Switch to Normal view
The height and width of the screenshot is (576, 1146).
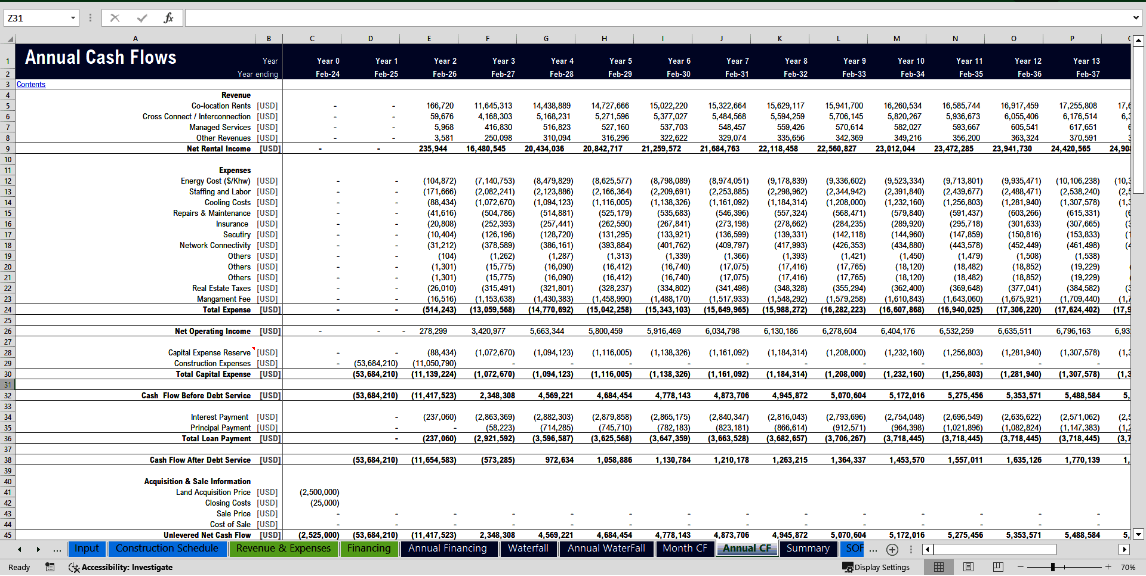point(939,567)
